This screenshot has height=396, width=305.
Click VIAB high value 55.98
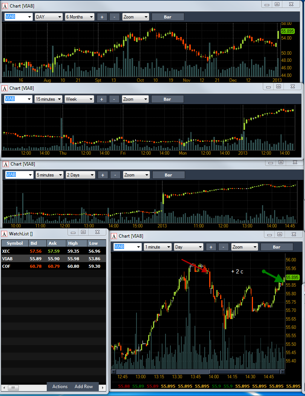click(x=73, y=259)
